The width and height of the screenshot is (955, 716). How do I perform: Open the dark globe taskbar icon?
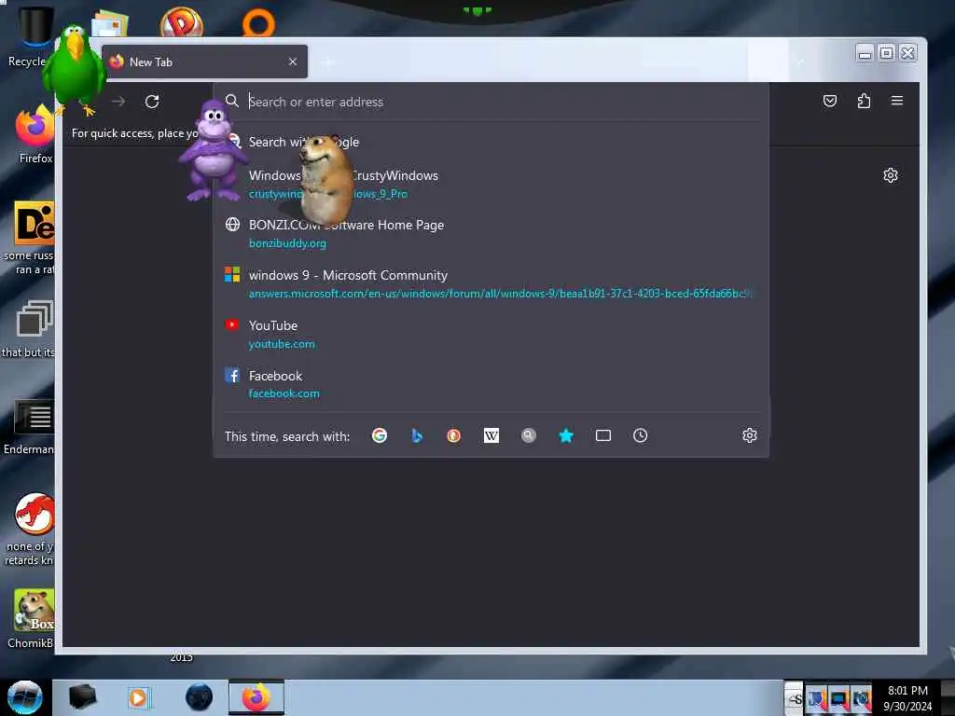click(x=200, y=697)
